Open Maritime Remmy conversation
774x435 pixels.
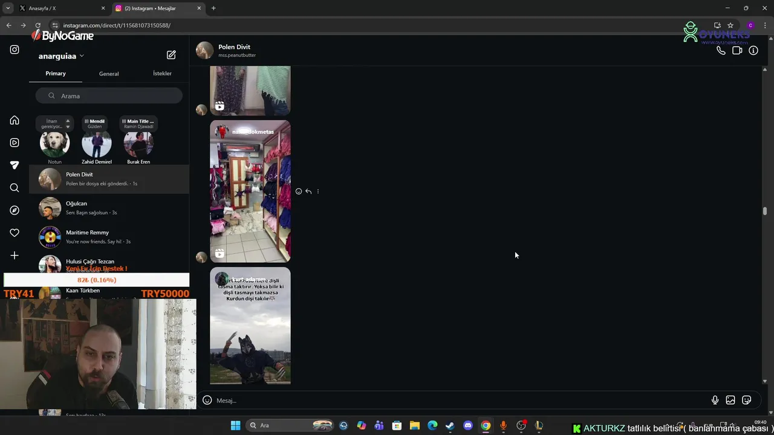109,237
